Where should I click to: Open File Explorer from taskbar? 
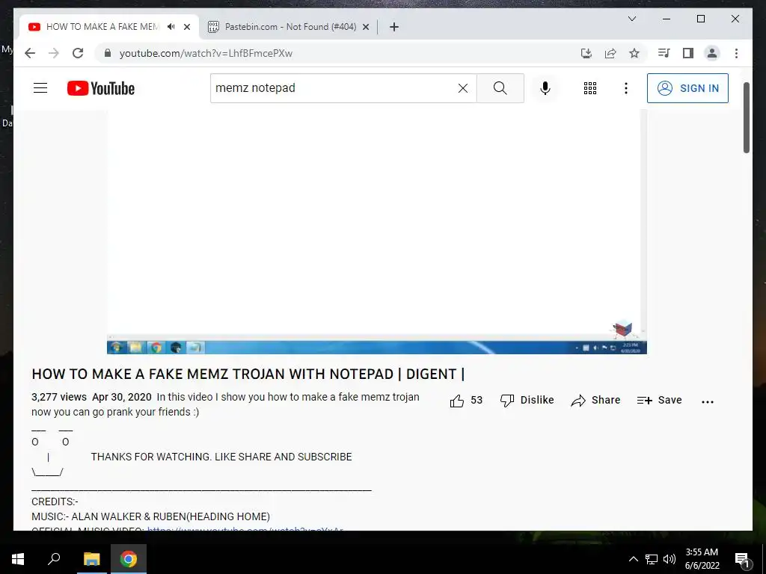click(91, 559)
